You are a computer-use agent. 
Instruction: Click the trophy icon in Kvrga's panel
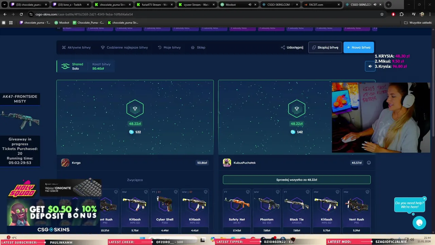click(x=135, y=109)
